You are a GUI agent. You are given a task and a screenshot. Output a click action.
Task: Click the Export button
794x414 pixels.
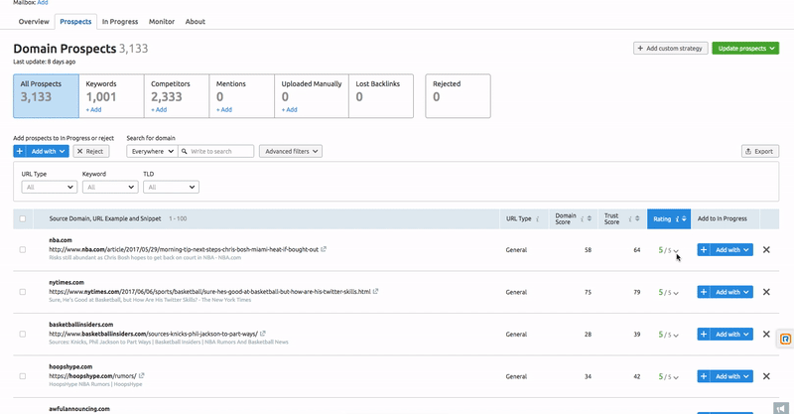pos(760,151)
